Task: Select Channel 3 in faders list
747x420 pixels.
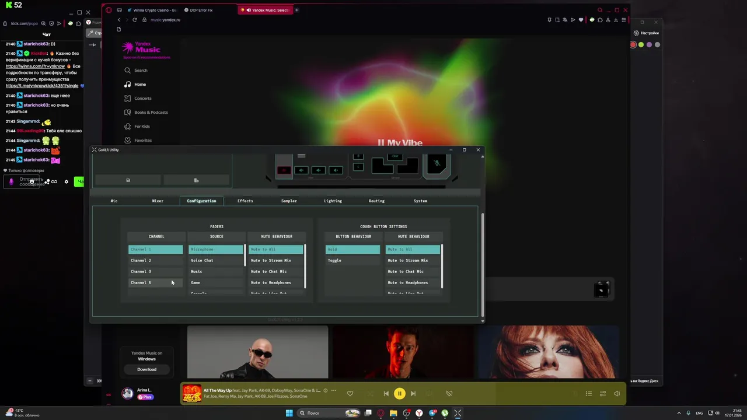Action: 155,272
